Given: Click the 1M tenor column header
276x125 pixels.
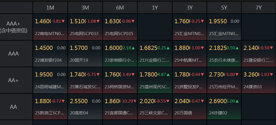Looking at the screenshot, I should pyautogui.click(x=50, y=8).
